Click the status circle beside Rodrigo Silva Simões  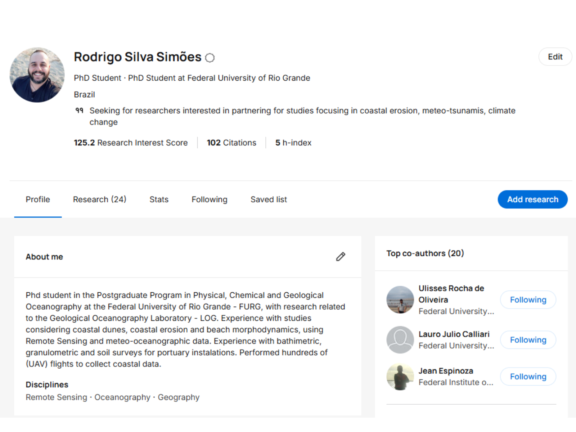pos(210,58)
